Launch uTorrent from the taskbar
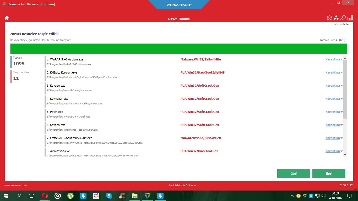This screenshot has width=358, height=201. coord(70,196)
